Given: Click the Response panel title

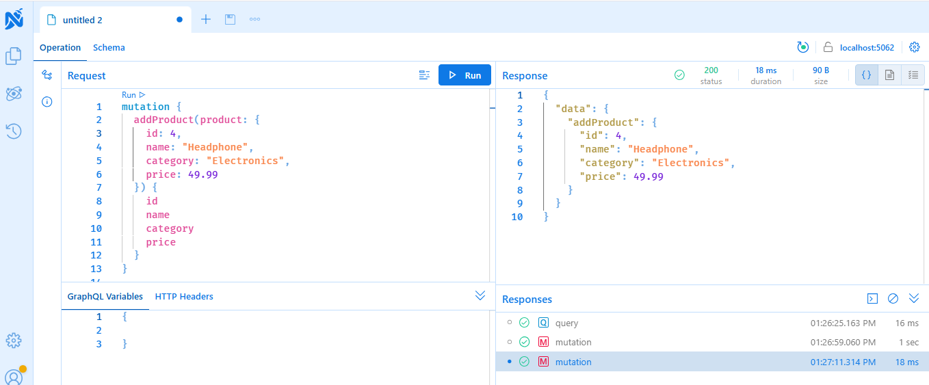Looking at the screenshot, I should click(525, 75).
